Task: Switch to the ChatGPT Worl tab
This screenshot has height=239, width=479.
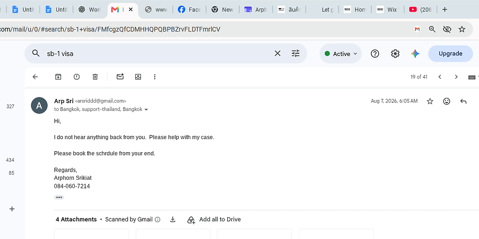Action: [x=89, y=10]
